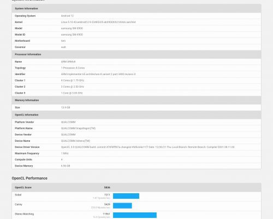Click the 'Operating System' row label
The width and height of the screenshot is (273, 219).
[25, 16]
